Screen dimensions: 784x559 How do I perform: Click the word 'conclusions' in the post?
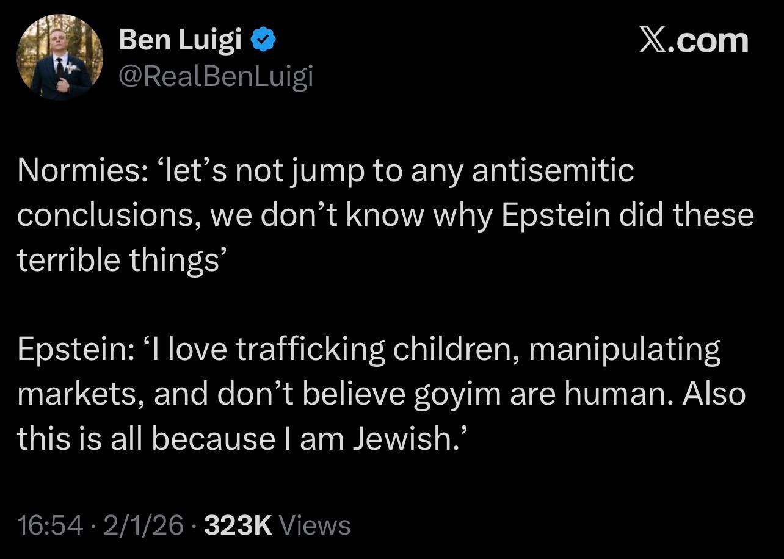pos(105,216)
